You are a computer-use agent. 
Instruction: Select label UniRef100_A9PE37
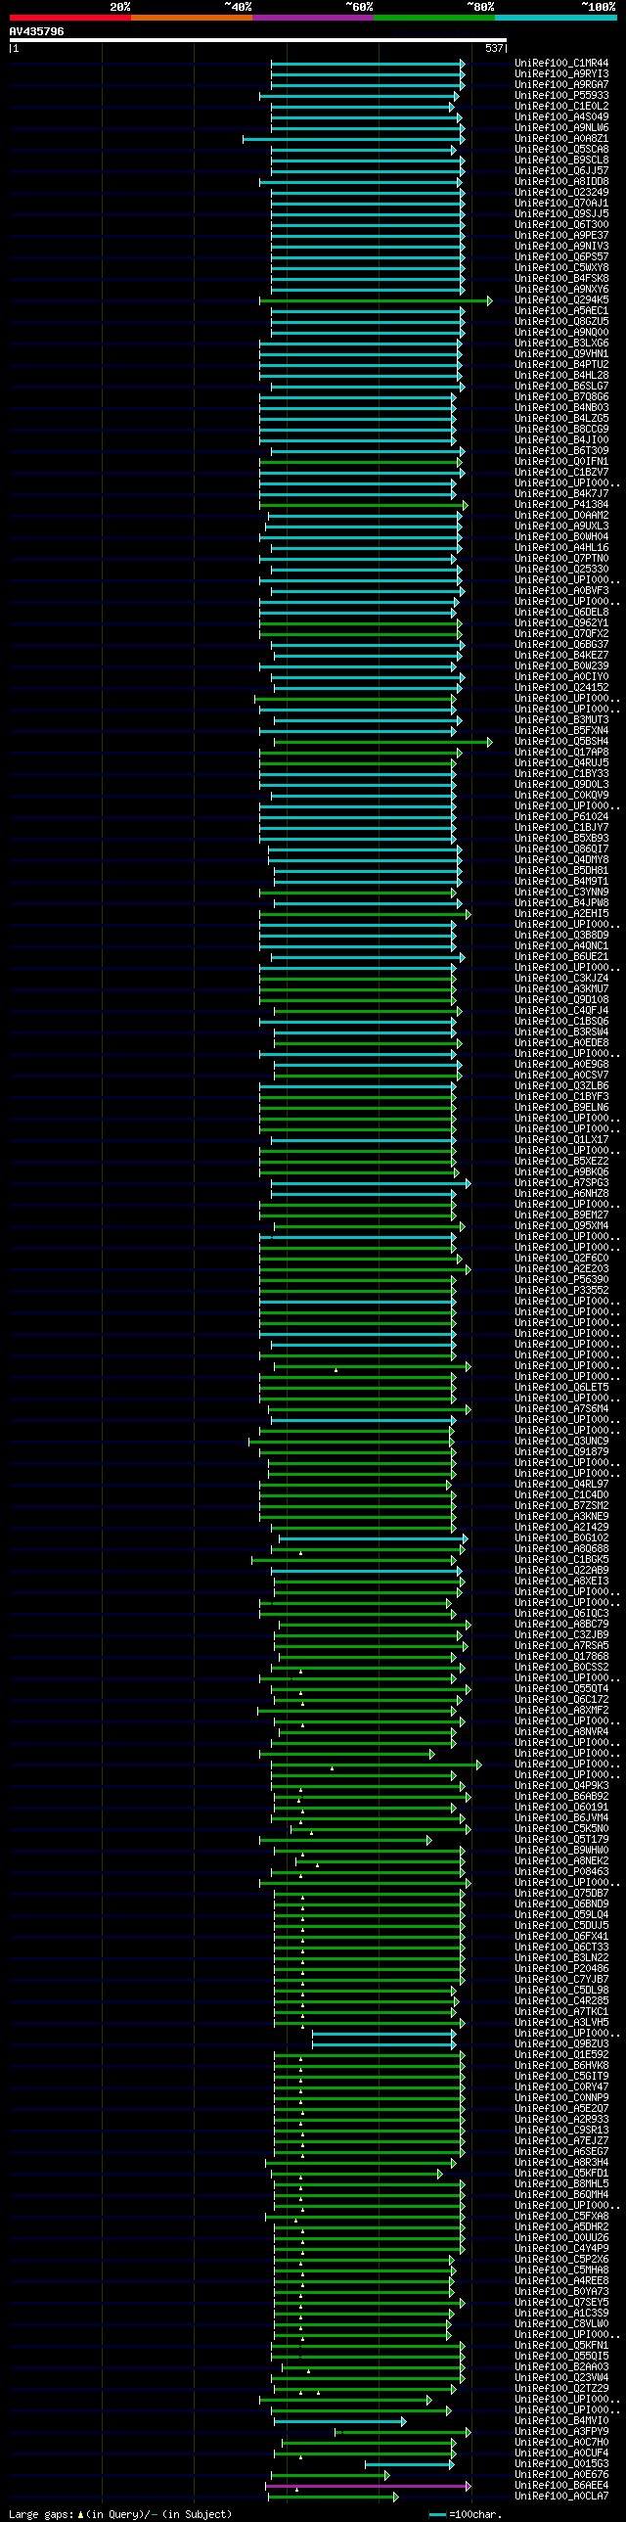coord(561,236)
